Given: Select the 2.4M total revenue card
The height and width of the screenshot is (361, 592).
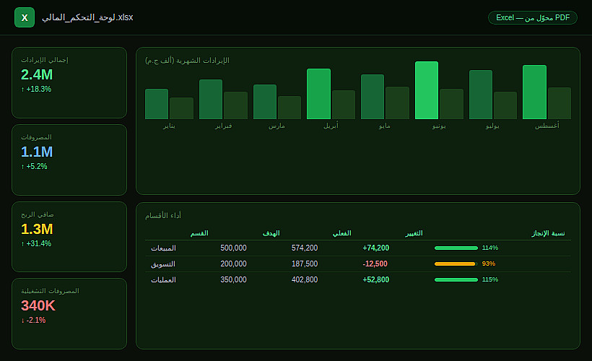Looking at the screenshot, I should pos(69,83).
